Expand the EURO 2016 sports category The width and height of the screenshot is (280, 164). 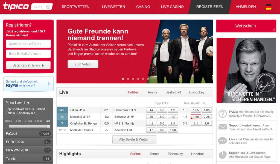tap(28, 142)
